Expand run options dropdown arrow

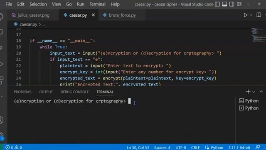251,15
